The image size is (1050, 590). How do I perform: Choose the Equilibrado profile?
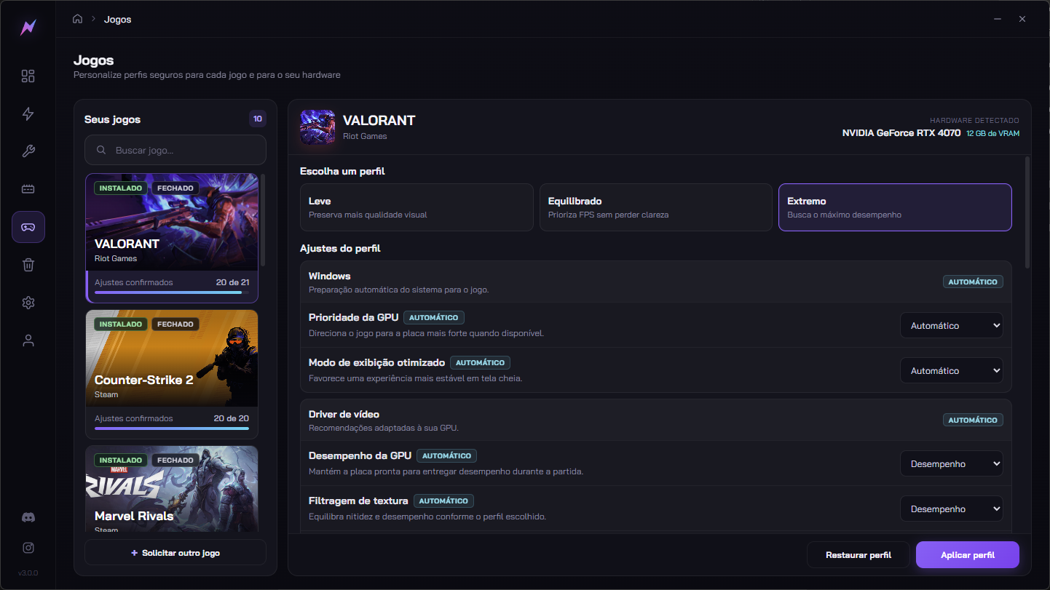pyautogui.click(x=655, y=207)
